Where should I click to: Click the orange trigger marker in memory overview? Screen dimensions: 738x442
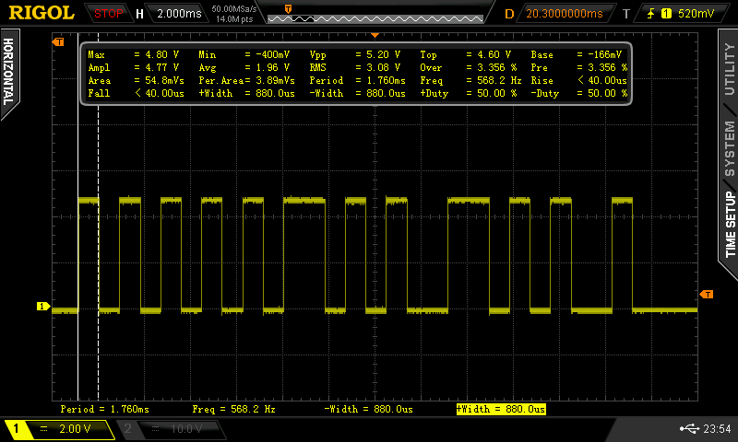click(288, 9)
